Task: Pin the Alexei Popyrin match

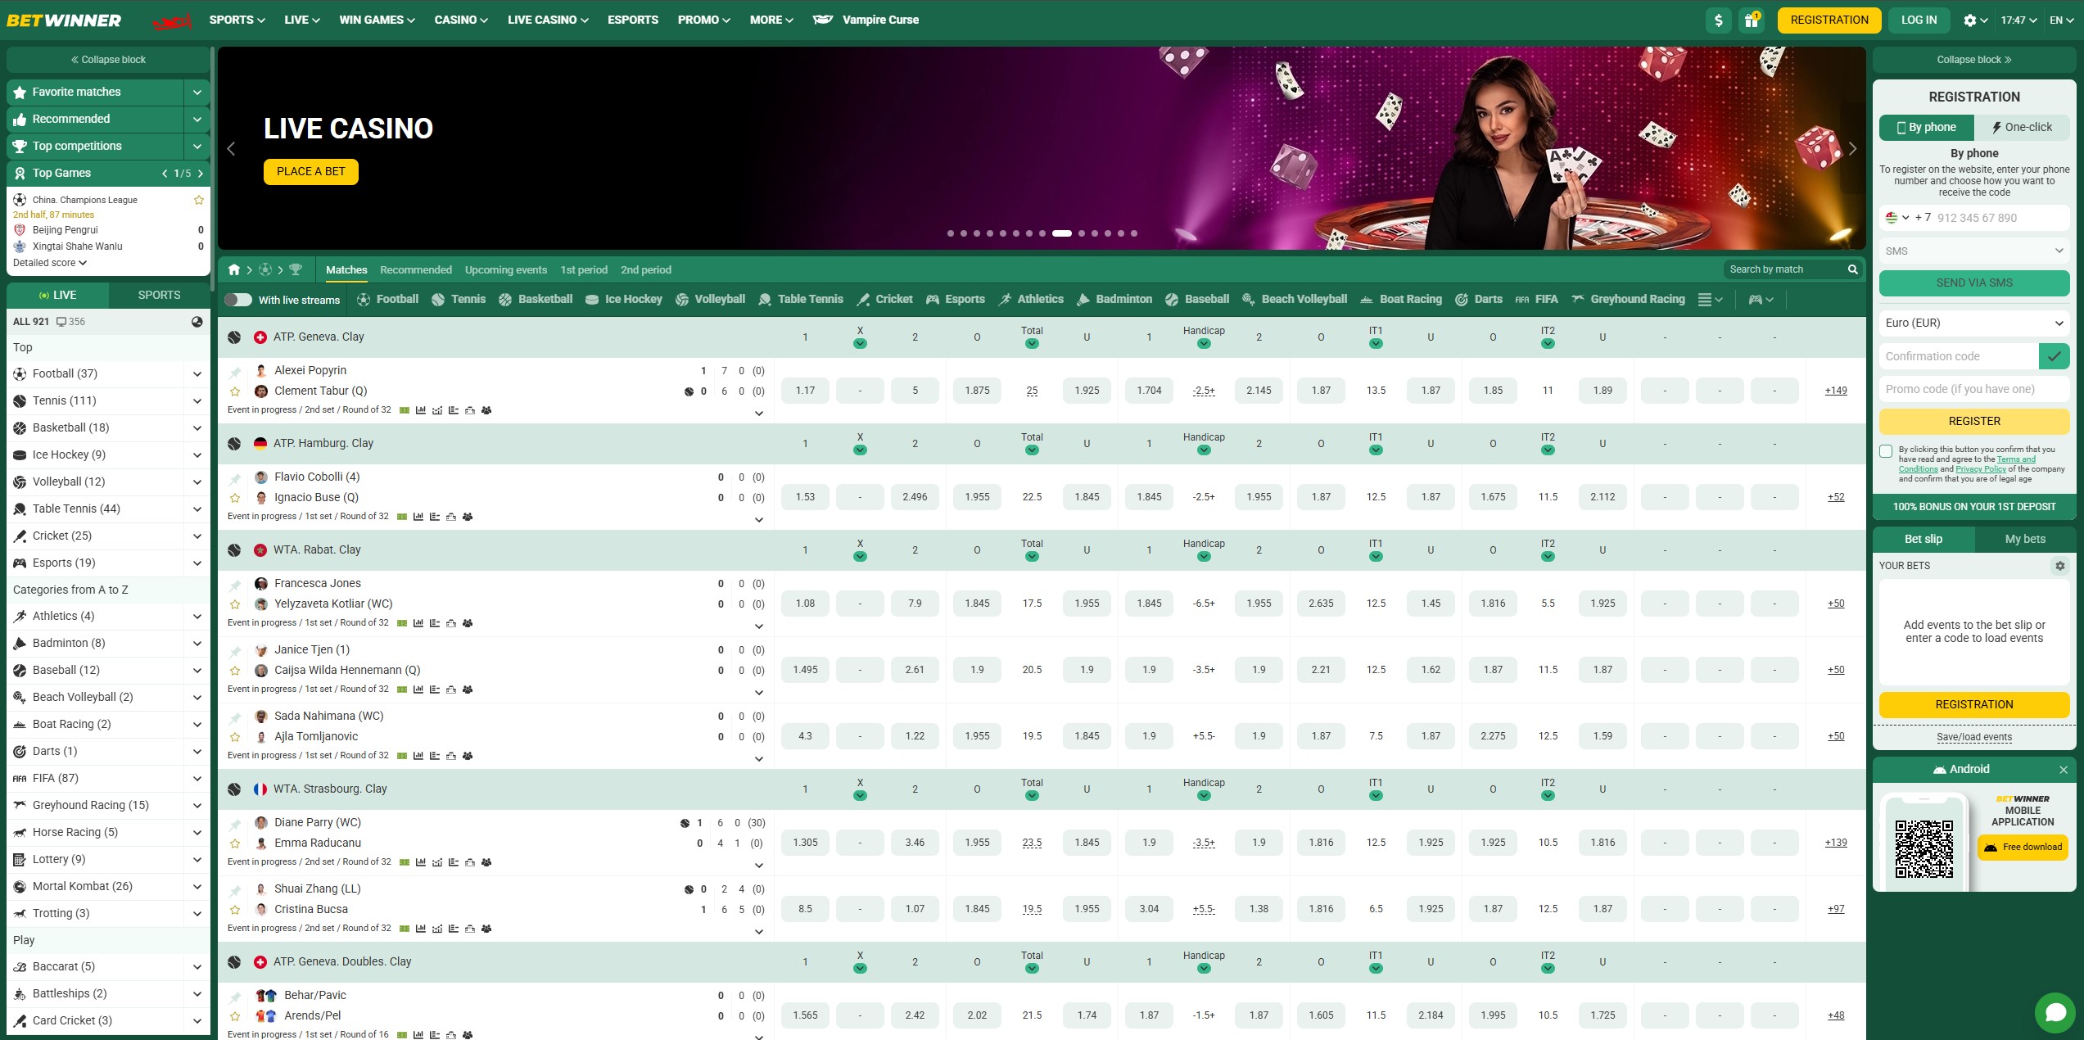Action: point(235,372)
